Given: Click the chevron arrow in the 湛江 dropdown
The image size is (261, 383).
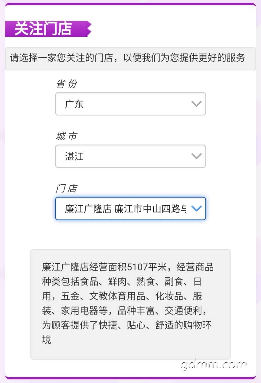Looking at the screenshot, I should pos(196,156).
